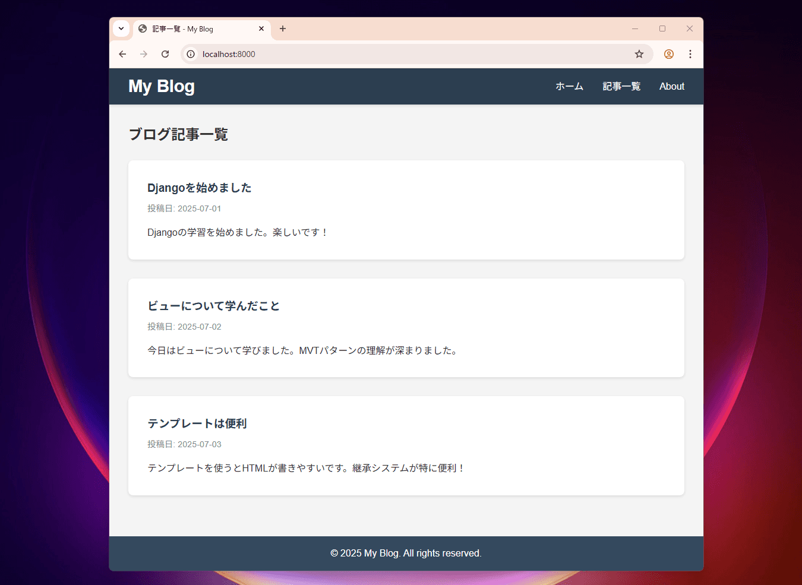
Task: Open the browser menu with three dots
Action: 690,54
